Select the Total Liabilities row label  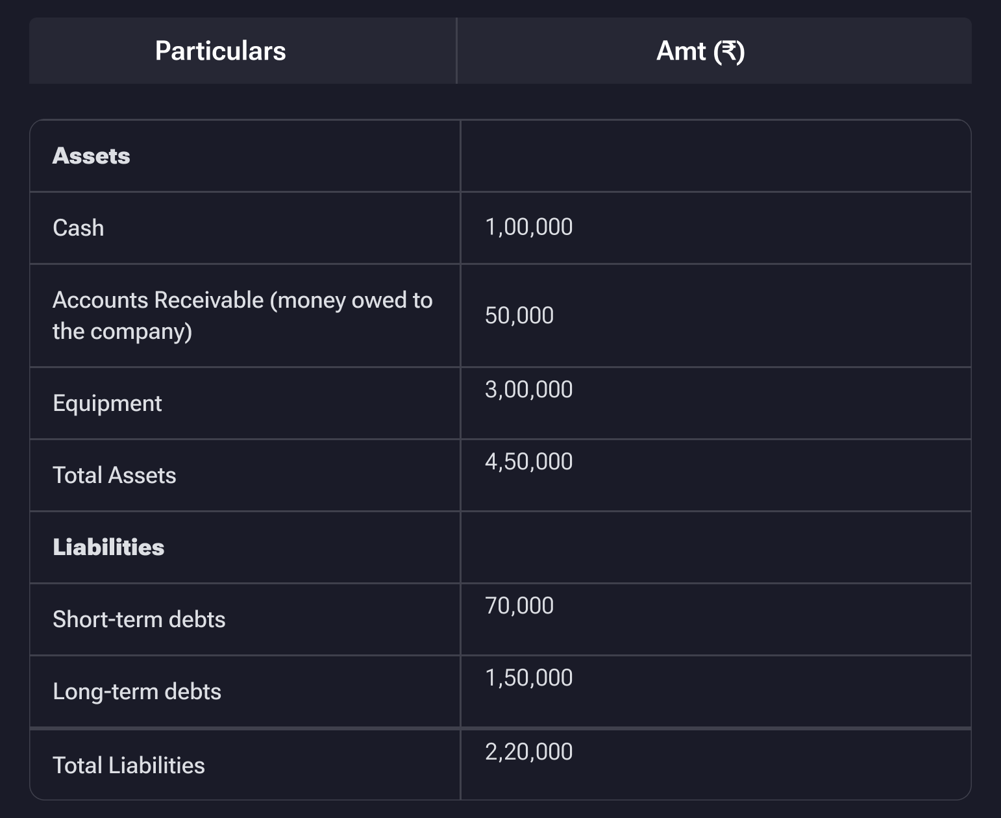pos(128,765)
